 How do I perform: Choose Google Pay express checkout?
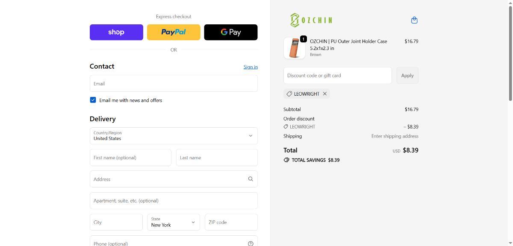click(231, 32)
